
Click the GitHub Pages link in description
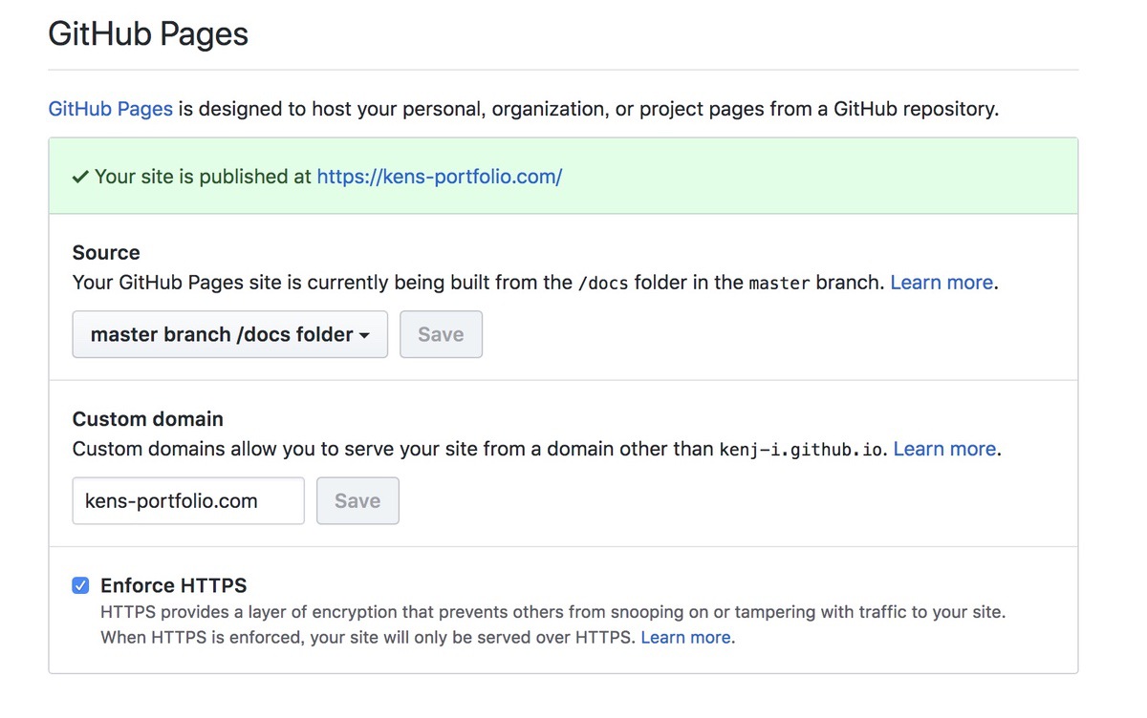[x=110, y=109]
